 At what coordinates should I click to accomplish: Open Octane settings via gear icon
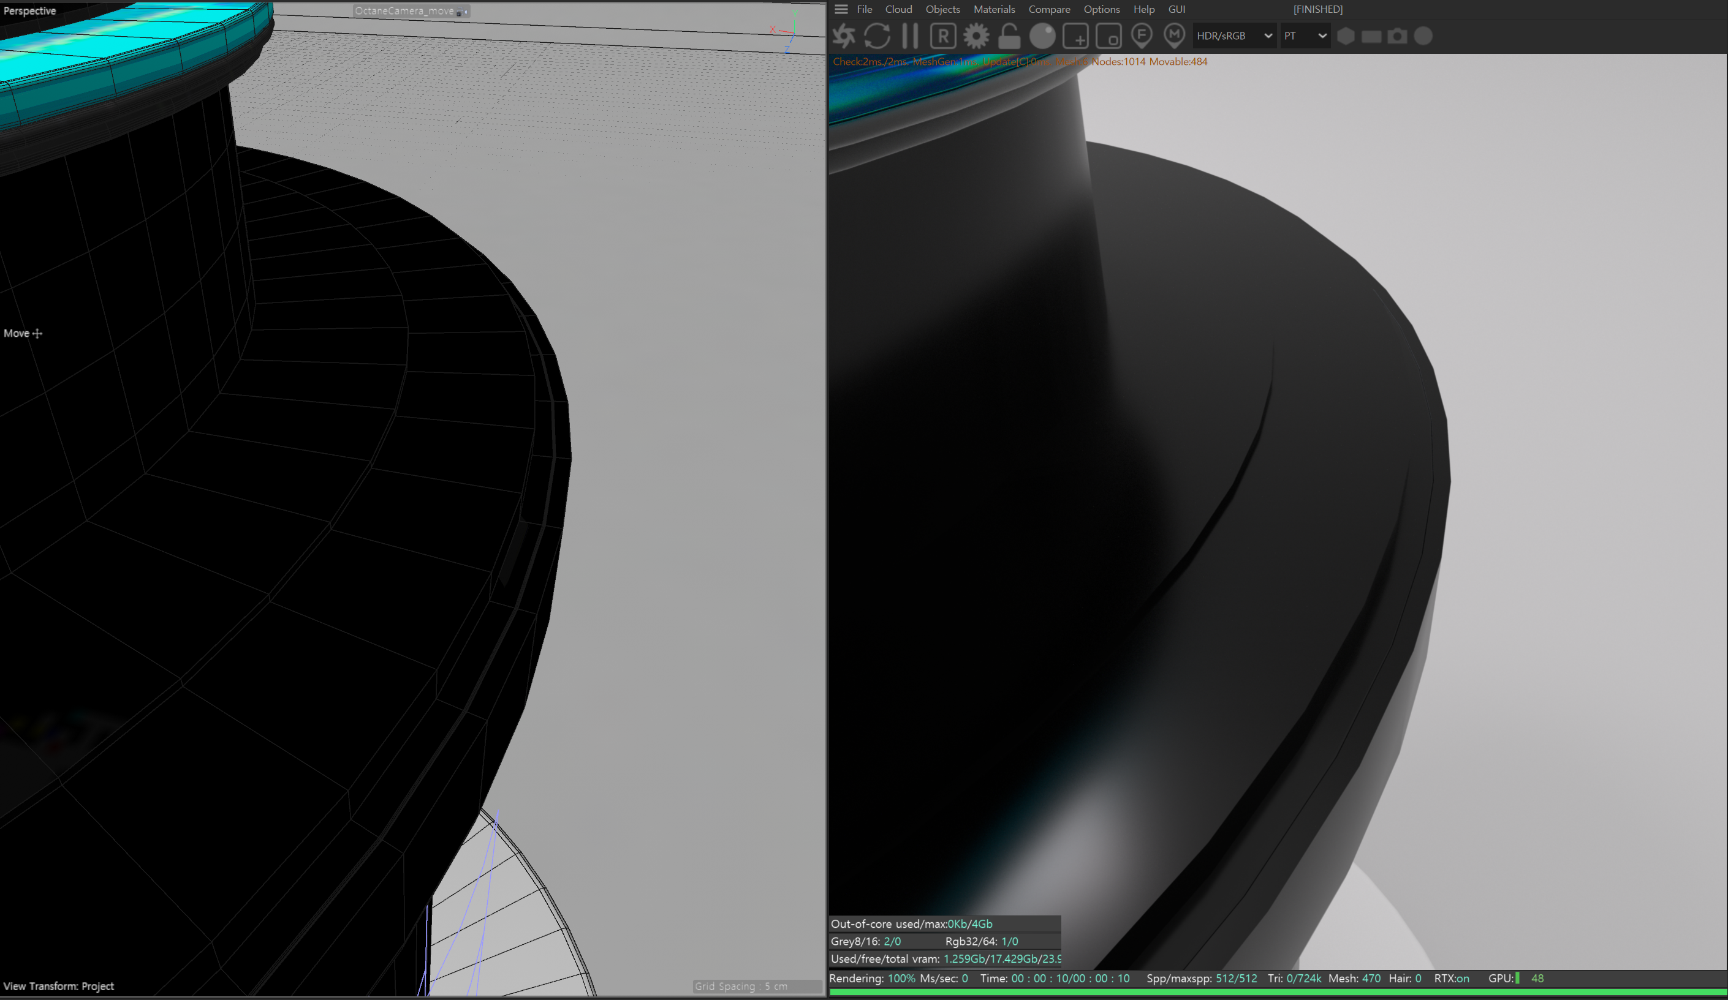(976, 36)
